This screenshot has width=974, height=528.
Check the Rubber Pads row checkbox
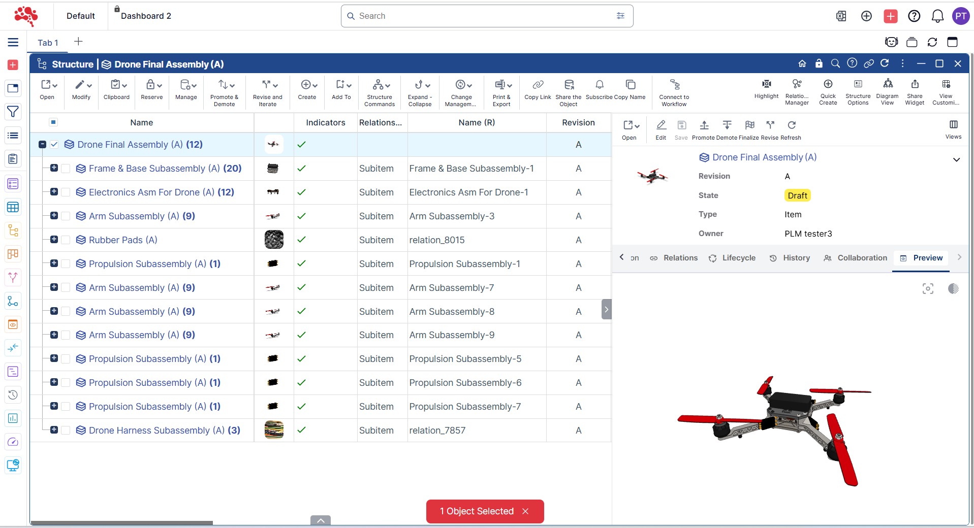tap(66, 240)
